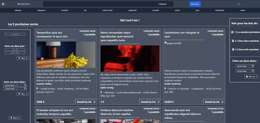Click calendar icon beside La semaine prochaine
This screenshot has width=260, height=123.
click(x=232, y=32)
